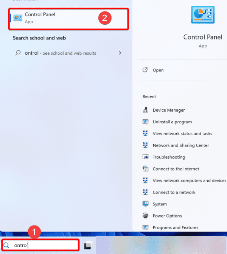
Task: Open Programs and Features from Recent
Action: (176, 227)
